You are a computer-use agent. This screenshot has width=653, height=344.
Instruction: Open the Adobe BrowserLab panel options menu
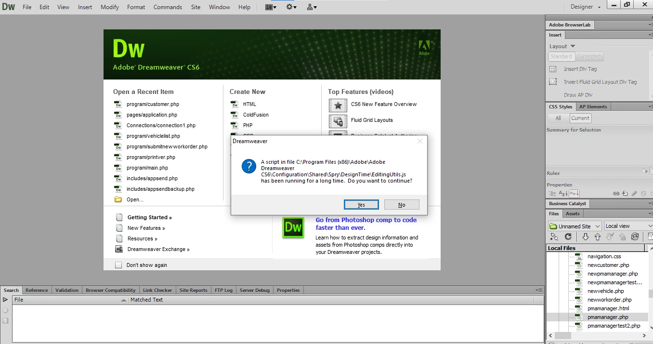point(650,25)
